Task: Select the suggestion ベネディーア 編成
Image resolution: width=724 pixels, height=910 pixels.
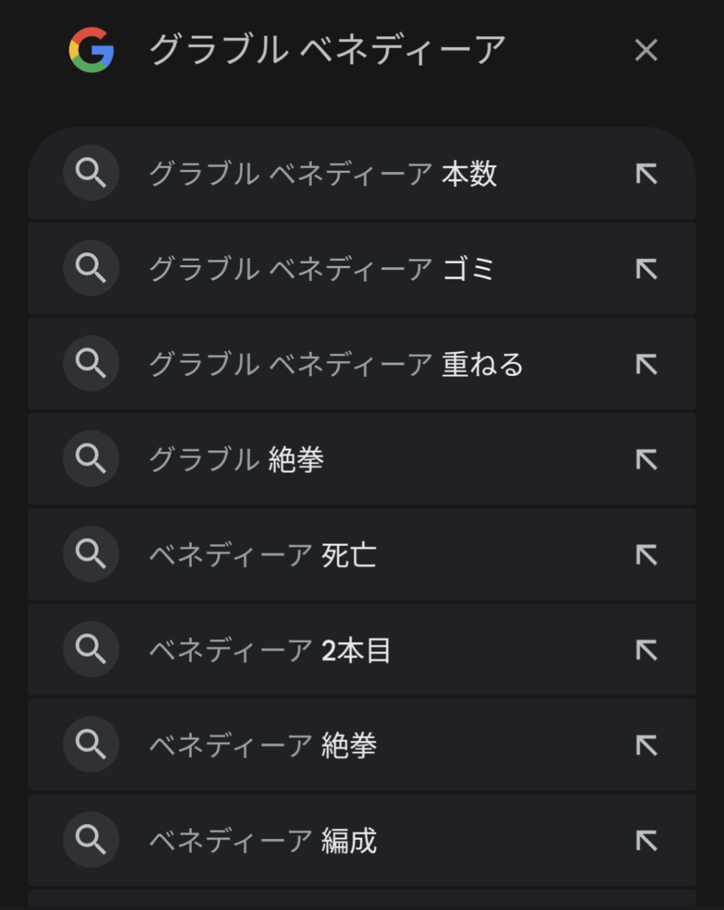Action: 263,841
